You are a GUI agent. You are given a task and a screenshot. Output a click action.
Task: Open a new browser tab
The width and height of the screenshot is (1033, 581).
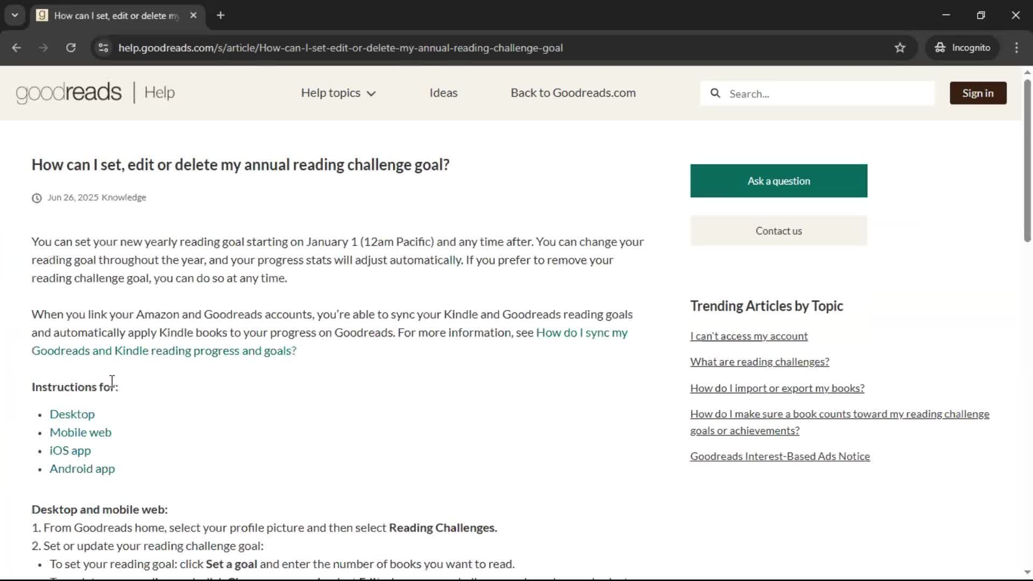click(x=221, y=16)
